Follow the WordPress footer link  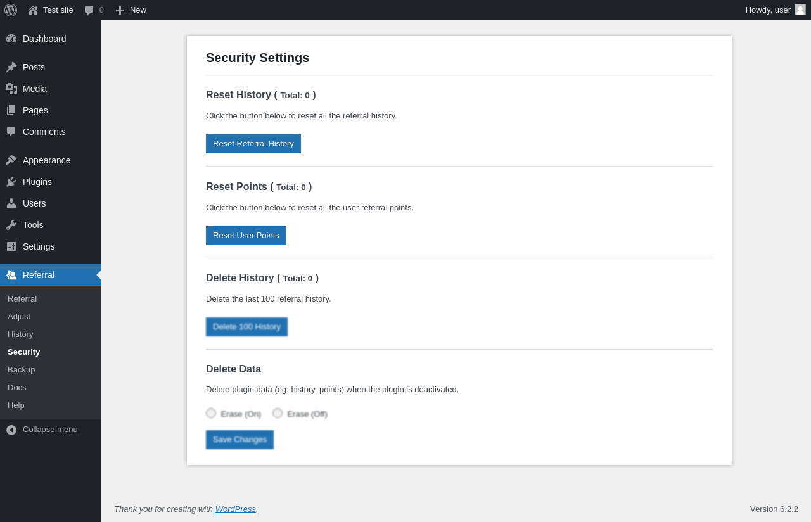[x=236, y=509]
